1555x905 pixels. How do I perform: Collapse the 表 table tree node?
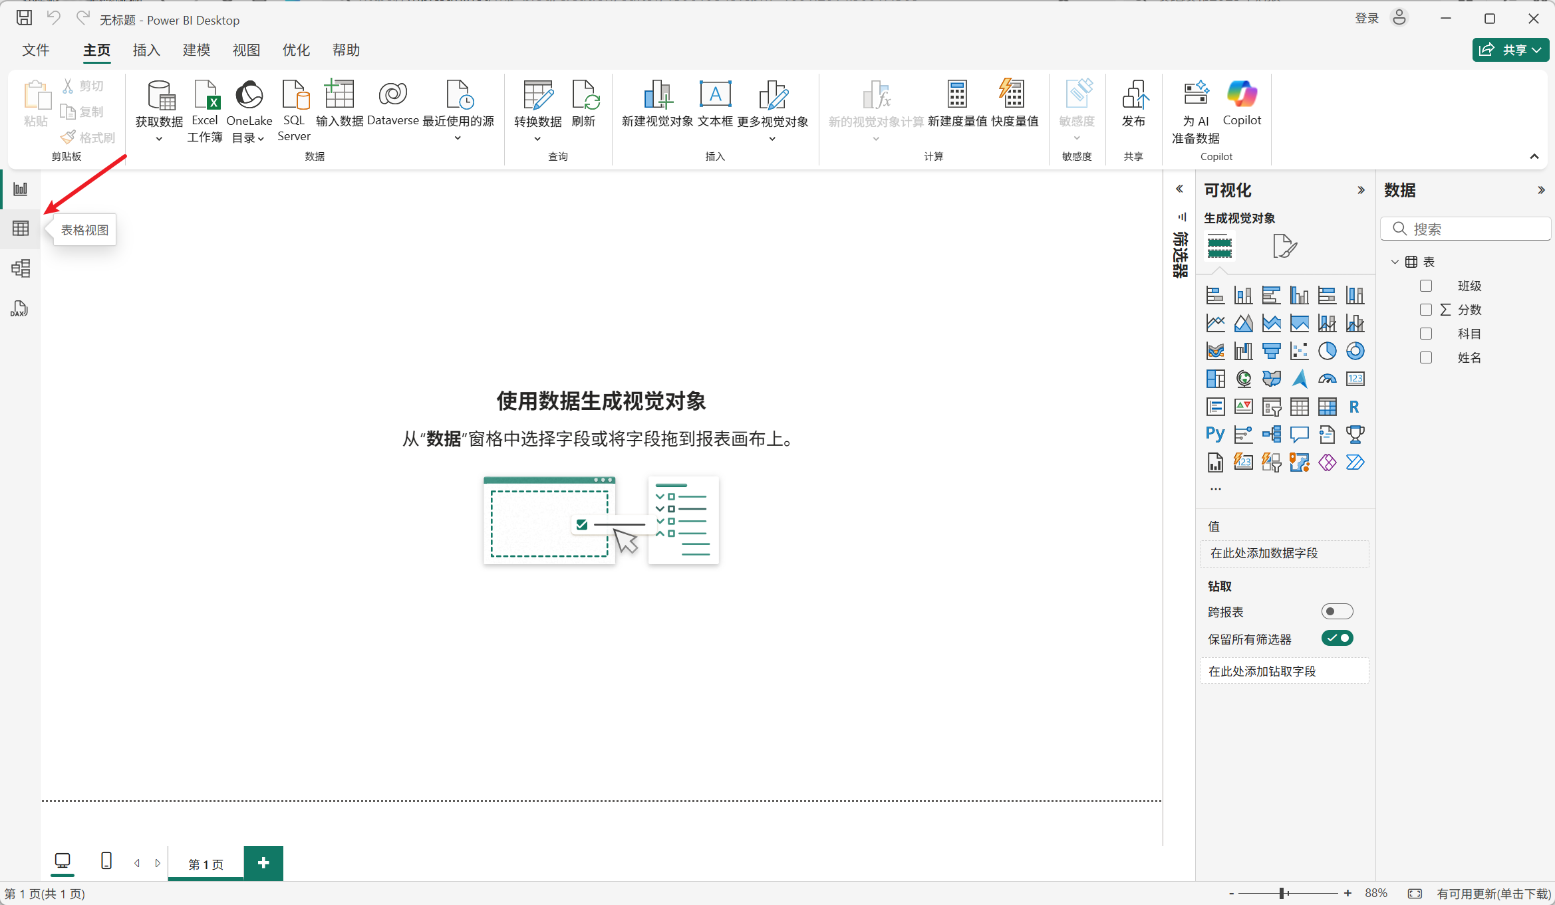(1395, 262)
